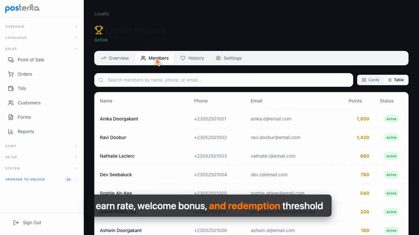Click the Cards grid icon

click(364, 80)
